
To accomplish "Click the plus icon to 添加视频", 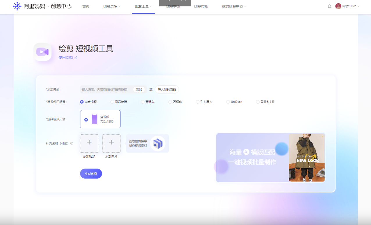I will click(x=89, y=143).
